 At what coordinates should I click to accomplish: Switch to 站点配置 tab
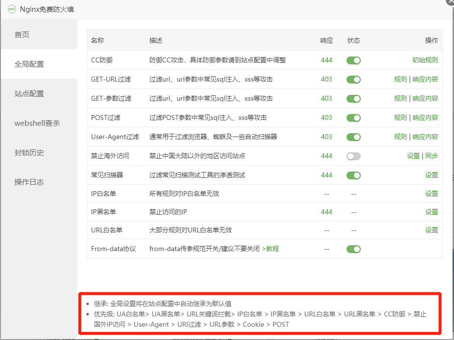point(39,94)
